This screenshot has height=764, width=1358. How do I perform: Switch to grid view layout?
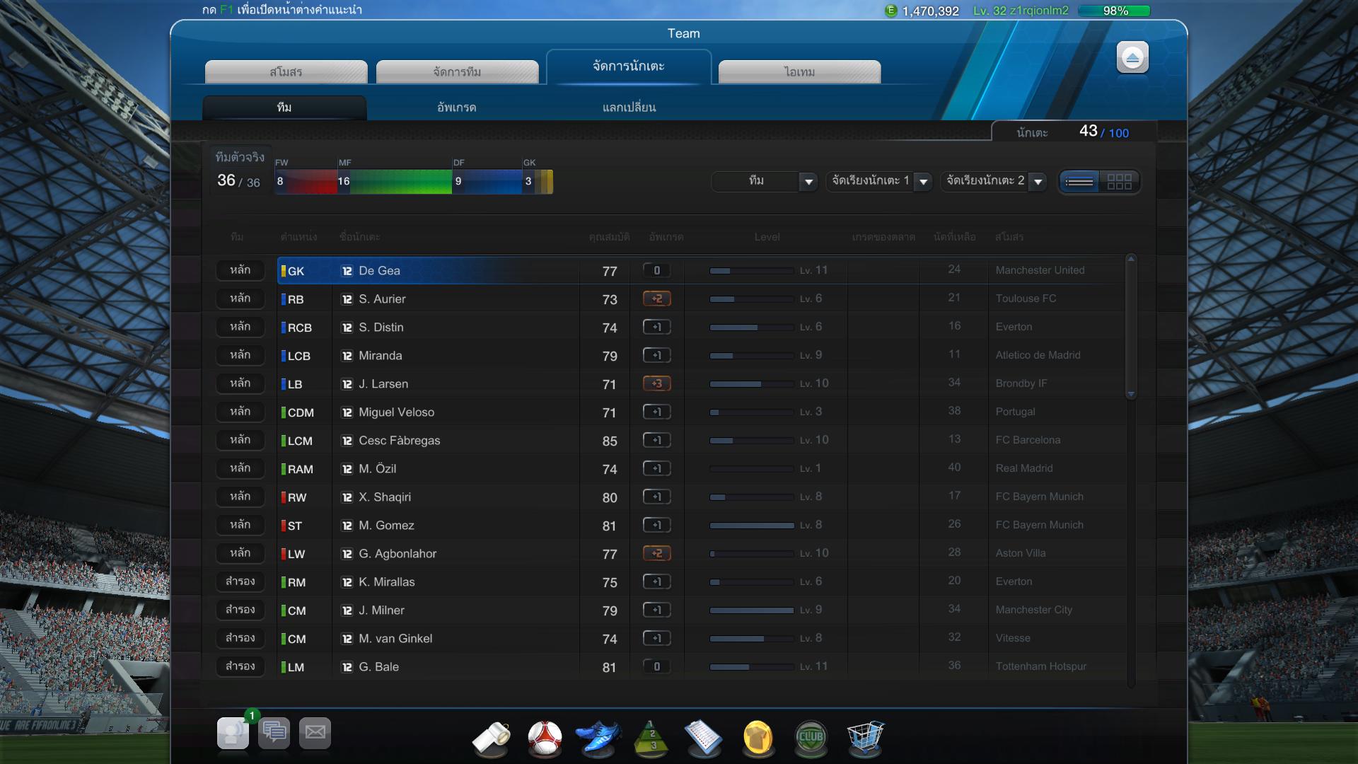pyautogui.click(x=1119, y=182)
